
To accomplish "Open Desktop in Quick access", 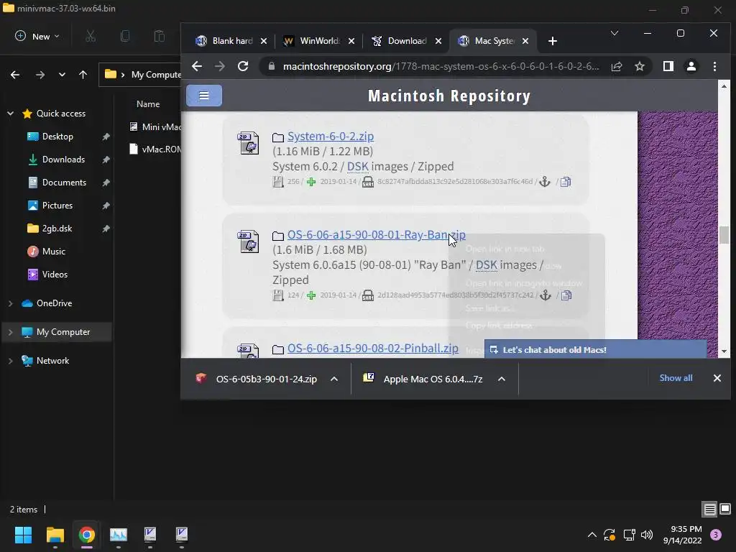I will point(57,136).
